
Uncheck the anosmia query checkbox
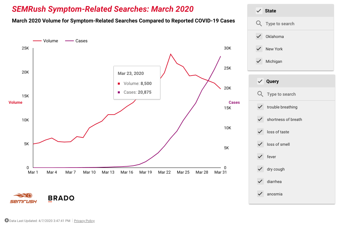(260, 194)
